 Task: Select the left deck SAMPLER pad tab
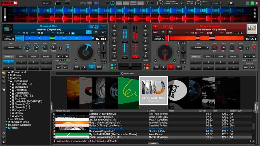click(46, 56)
